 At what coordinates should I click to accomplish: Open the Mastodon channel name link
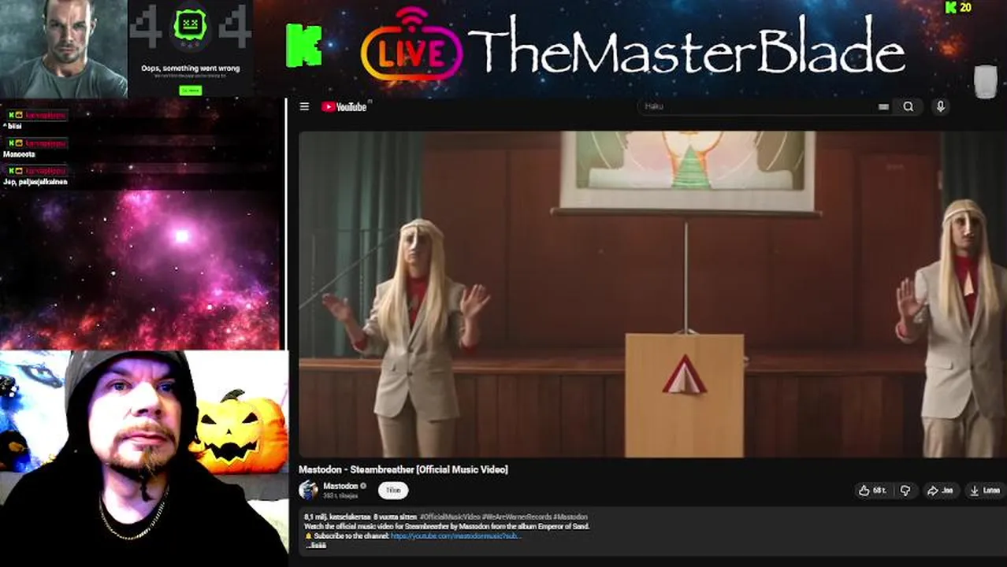coord(340,486)
